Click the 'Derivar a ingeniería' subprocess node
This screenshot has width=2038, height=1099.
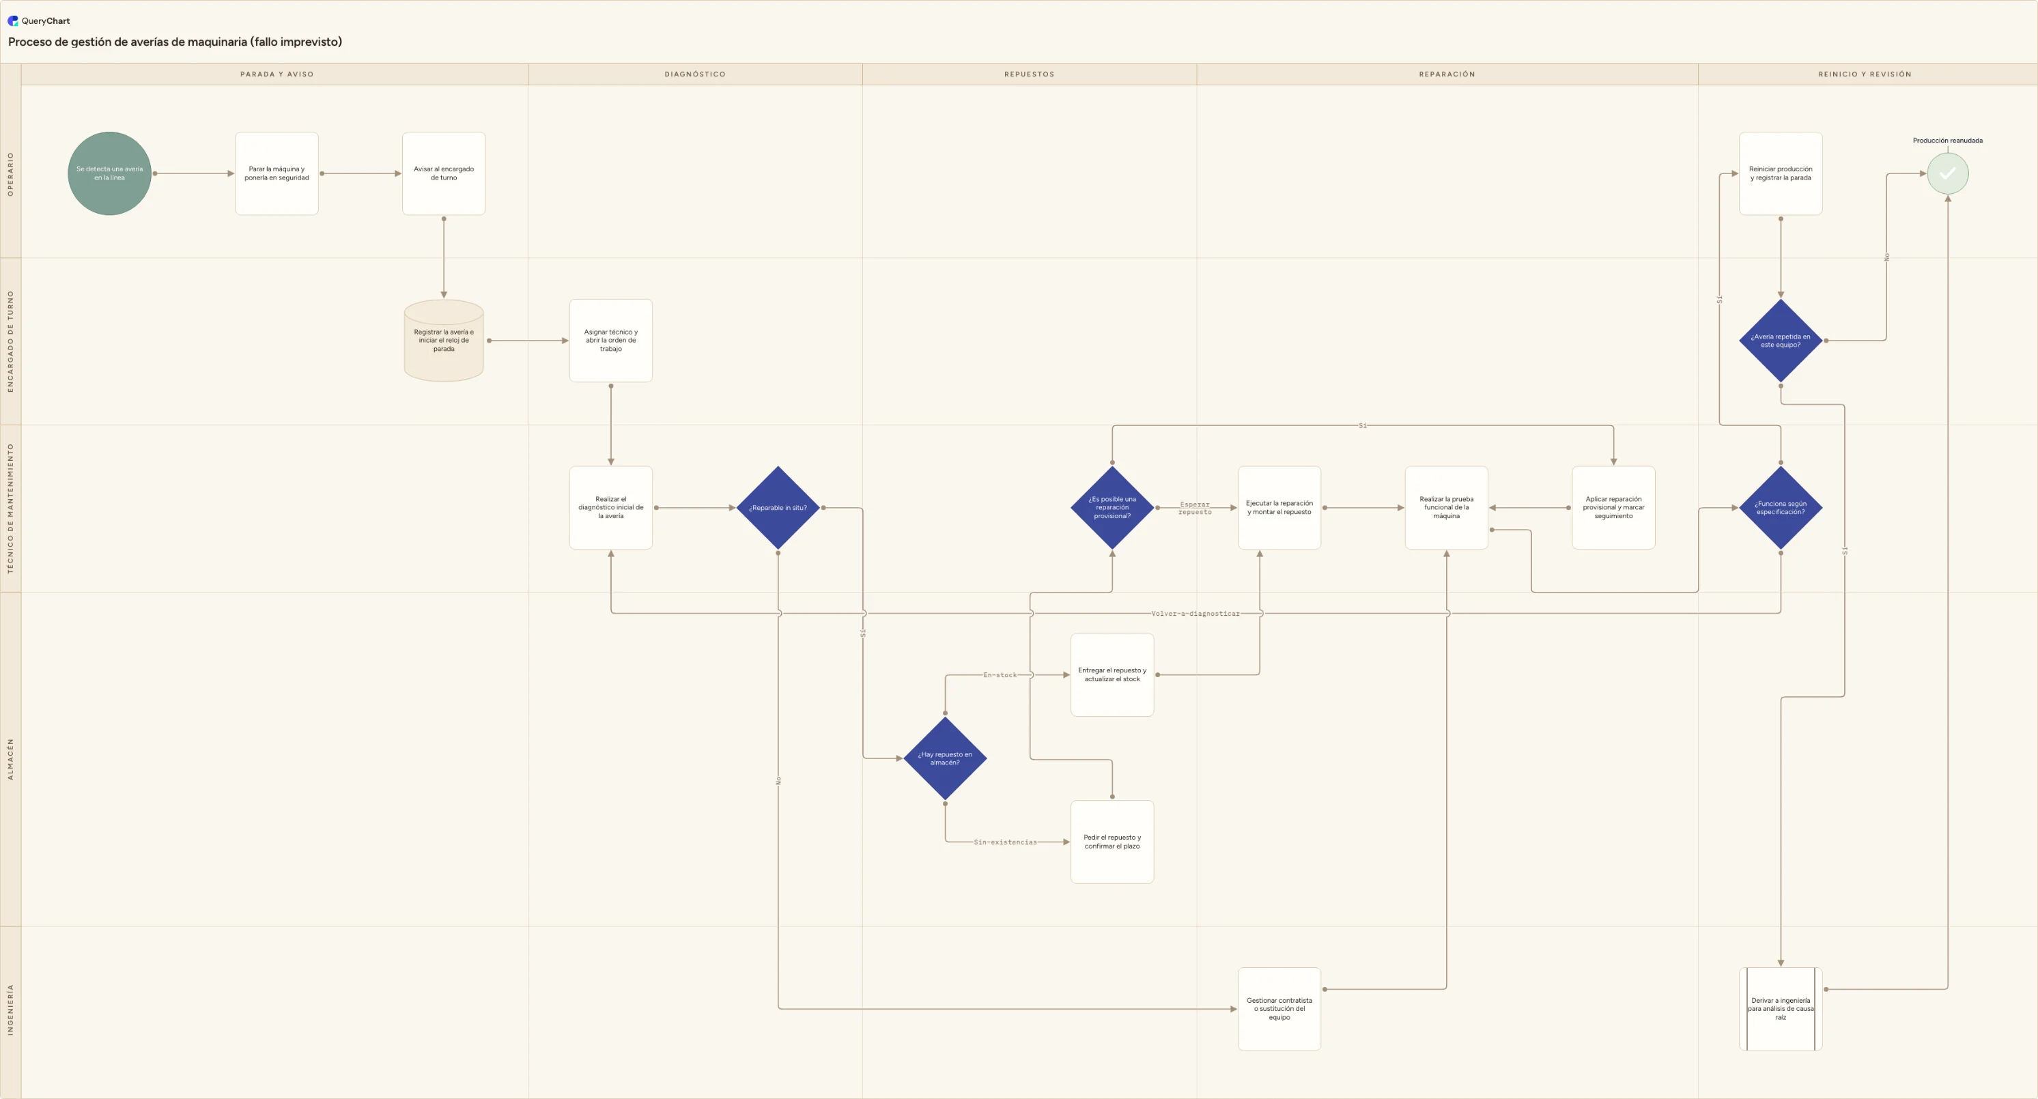1780,1009
